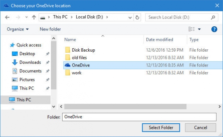Click the work folder icon
Screen dimensions: 223x137
coord(68,73)
